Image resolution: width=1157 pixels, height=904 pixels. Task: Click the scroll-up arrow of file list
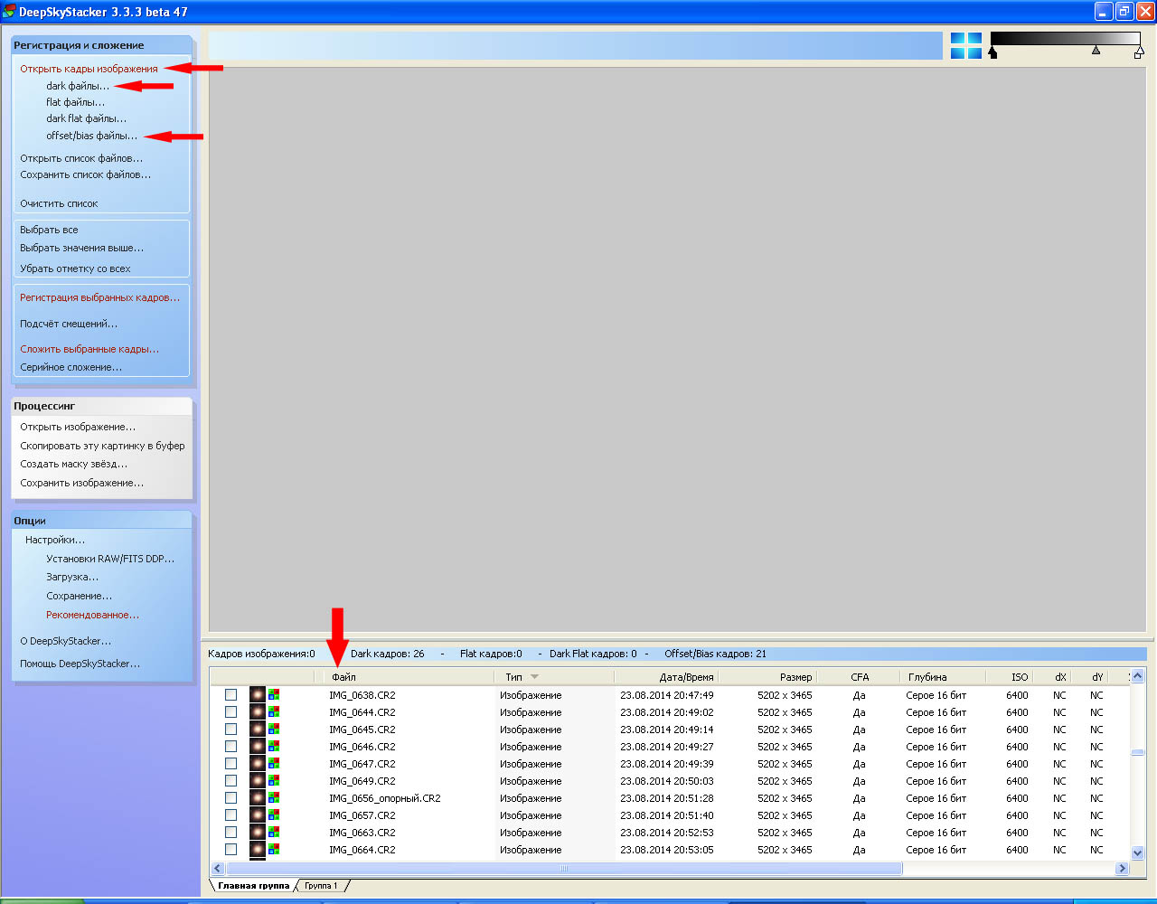(1137, 676)
